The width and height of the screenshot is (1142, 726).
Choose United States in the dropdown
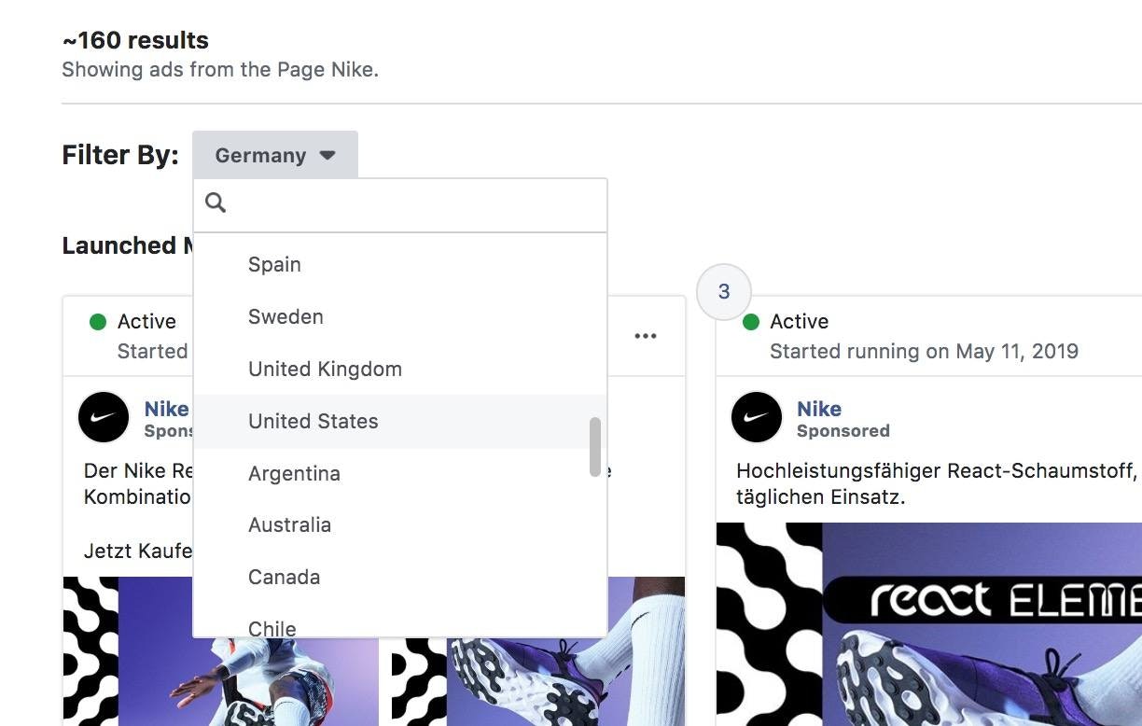[313, 422]
